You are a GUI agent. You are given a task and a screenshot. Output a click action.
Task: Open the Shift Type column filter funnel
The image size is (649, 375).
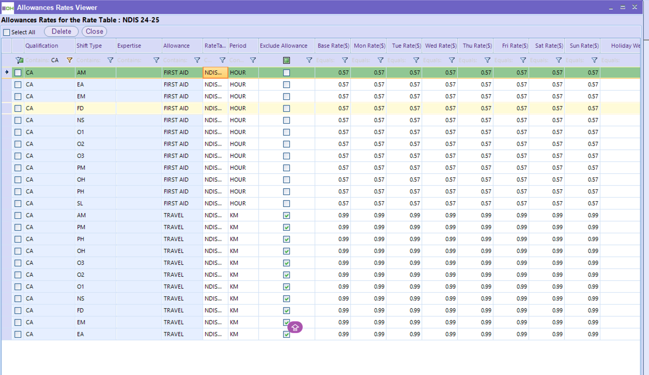[x=110, y=61]
